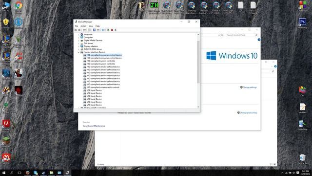The height and width of the screenshot is (176, 312).
Task: Click the Device Manager scrollbar down arrow
Action: 198,107
